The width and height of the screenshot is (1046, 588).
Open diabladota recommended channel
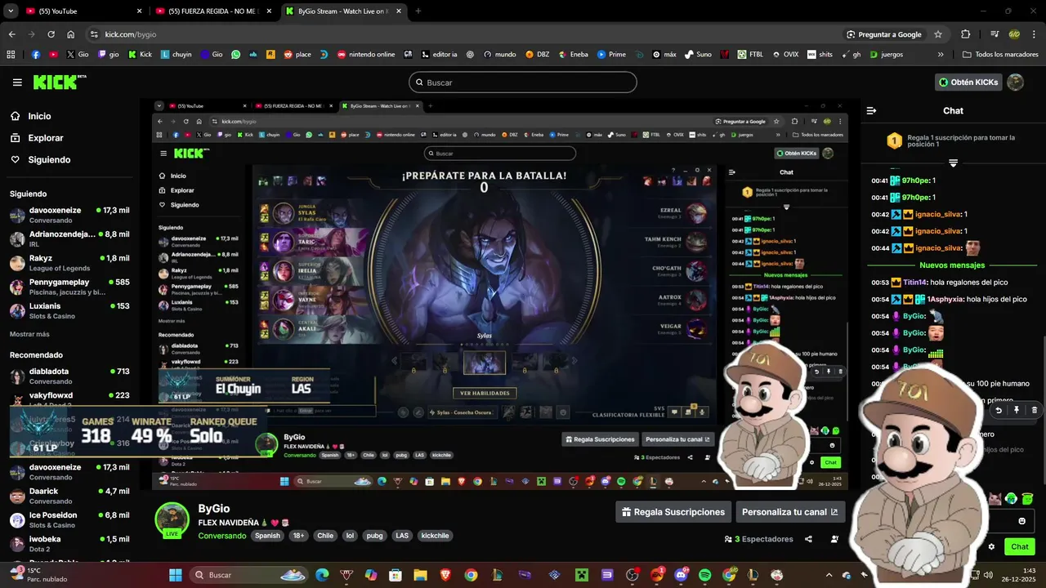click(x=69, y=376)
